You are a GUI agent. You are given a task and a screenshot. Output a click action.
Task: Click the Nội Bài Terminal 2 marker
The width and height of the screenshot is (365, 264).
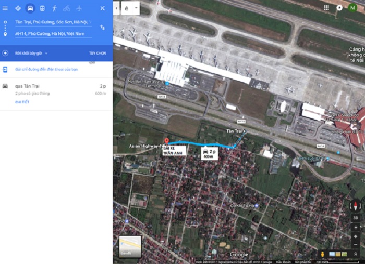(167, 83)
